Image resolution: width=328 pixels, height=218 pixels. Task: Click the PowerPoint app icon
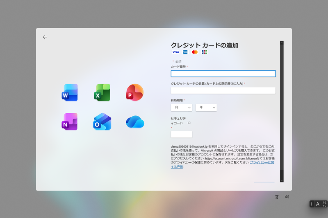135,92
